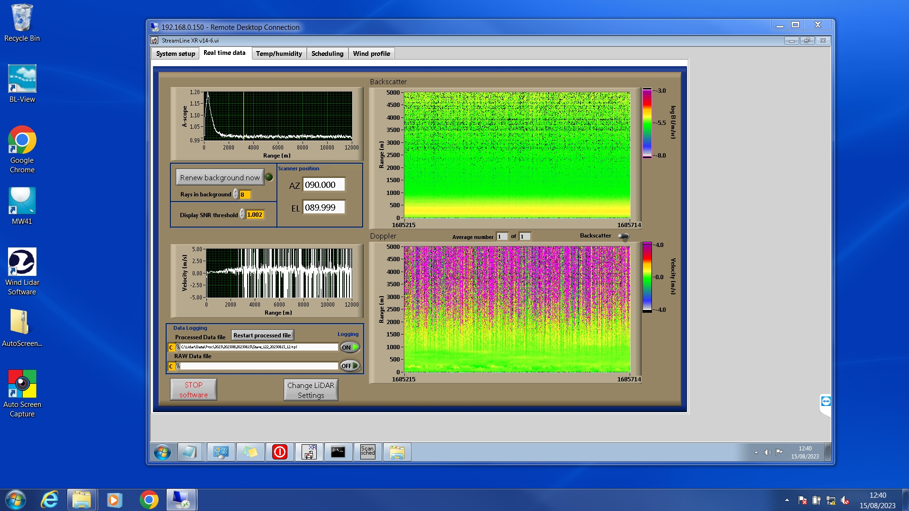Viewport: 909px width, 511px height.
Task: Adjust Rays in background stepper arrows
Action: coord(235,194)
